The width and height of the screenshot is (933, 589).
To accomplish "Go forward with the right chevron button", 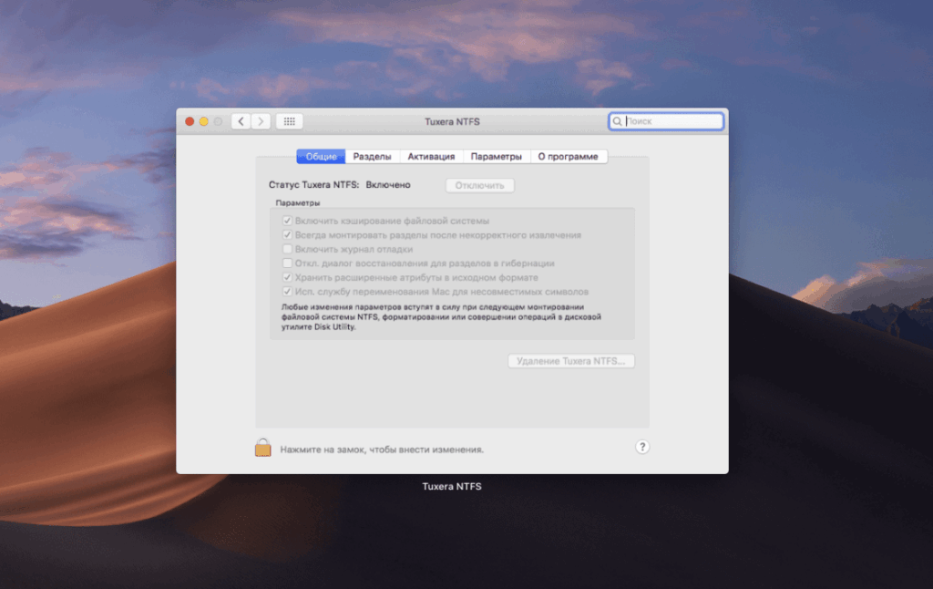I will (261, 121).
